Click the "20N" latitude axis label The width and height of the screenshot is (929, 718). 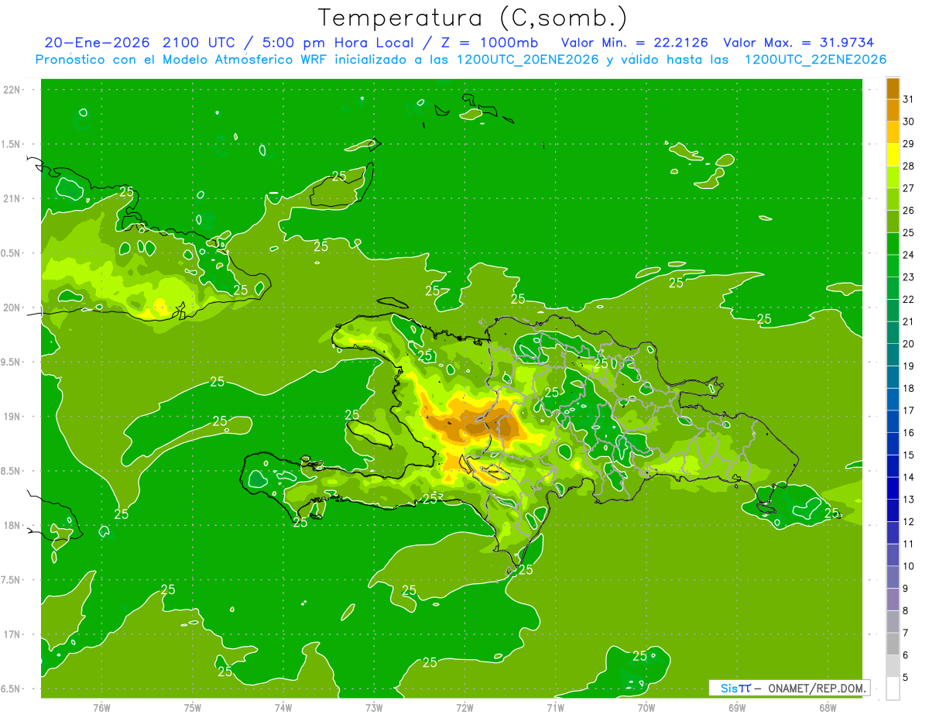coord(12,307)
